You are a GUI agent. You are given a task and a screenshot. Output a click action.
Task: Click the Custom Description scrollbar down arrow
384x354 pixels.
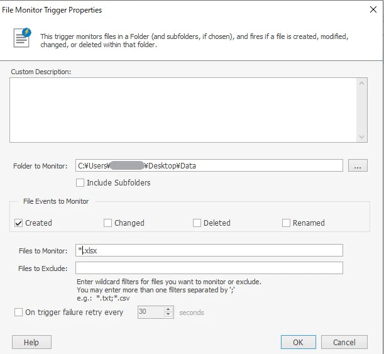(361, 136)
